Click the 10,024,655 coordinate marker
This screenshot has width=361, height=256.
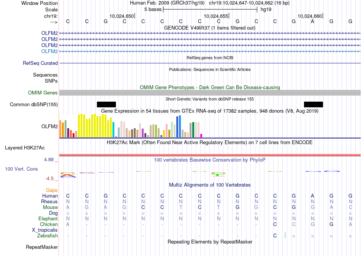click(216, 16)
